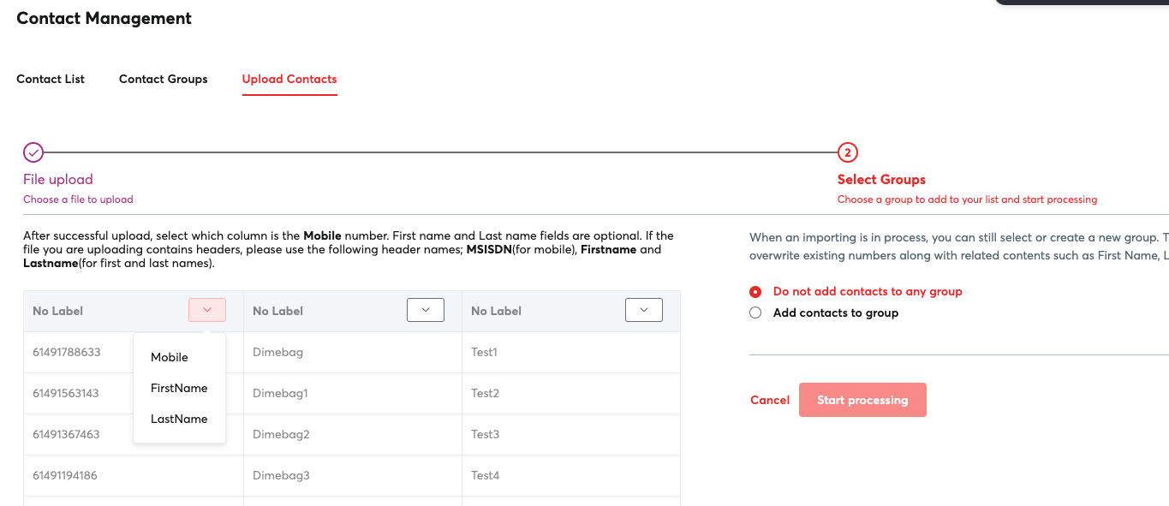
Task: Select Mobile from the column label dropdown
Action: [x=169, y=357]
